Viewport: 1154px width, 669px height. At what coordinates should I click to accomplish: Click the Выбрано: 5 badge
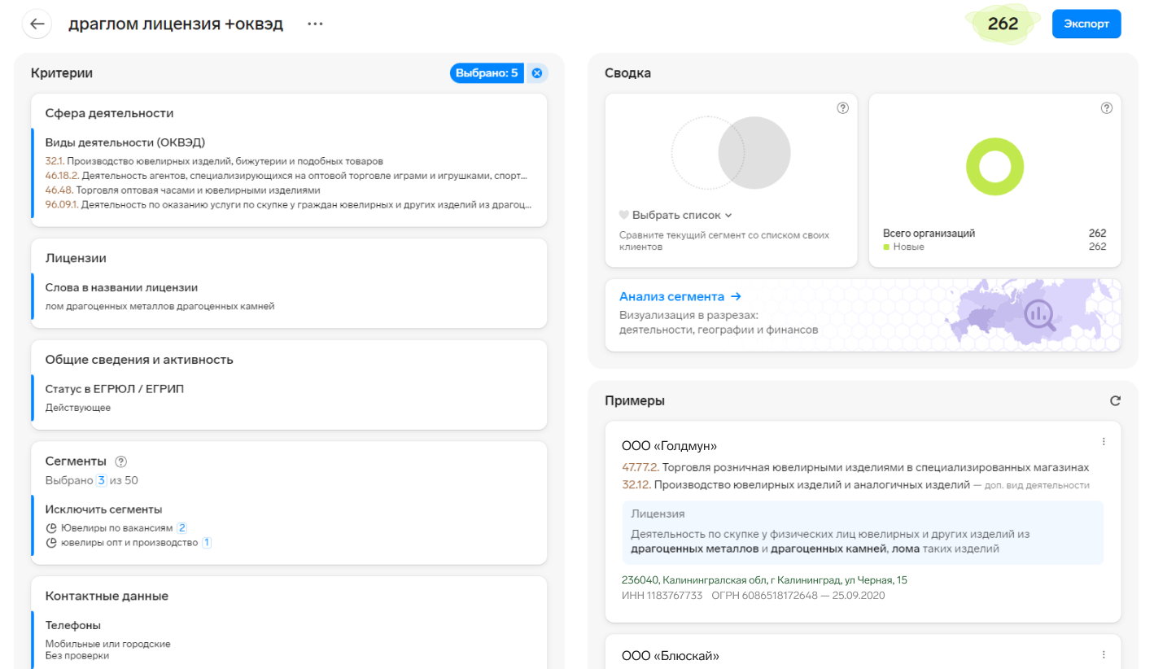(x=487, y=73)
